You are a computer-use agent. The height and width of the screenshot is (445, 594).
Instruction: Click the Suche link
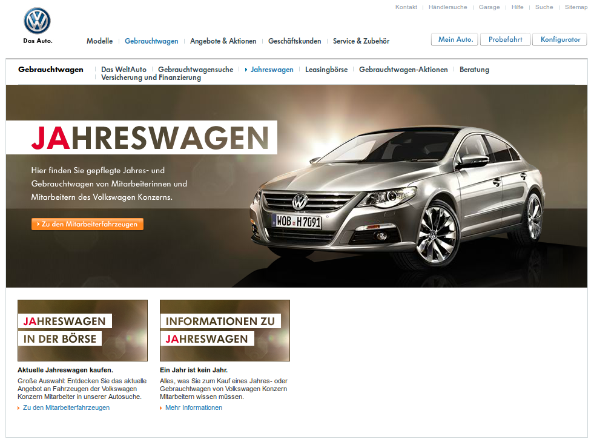tap(544, 7)
